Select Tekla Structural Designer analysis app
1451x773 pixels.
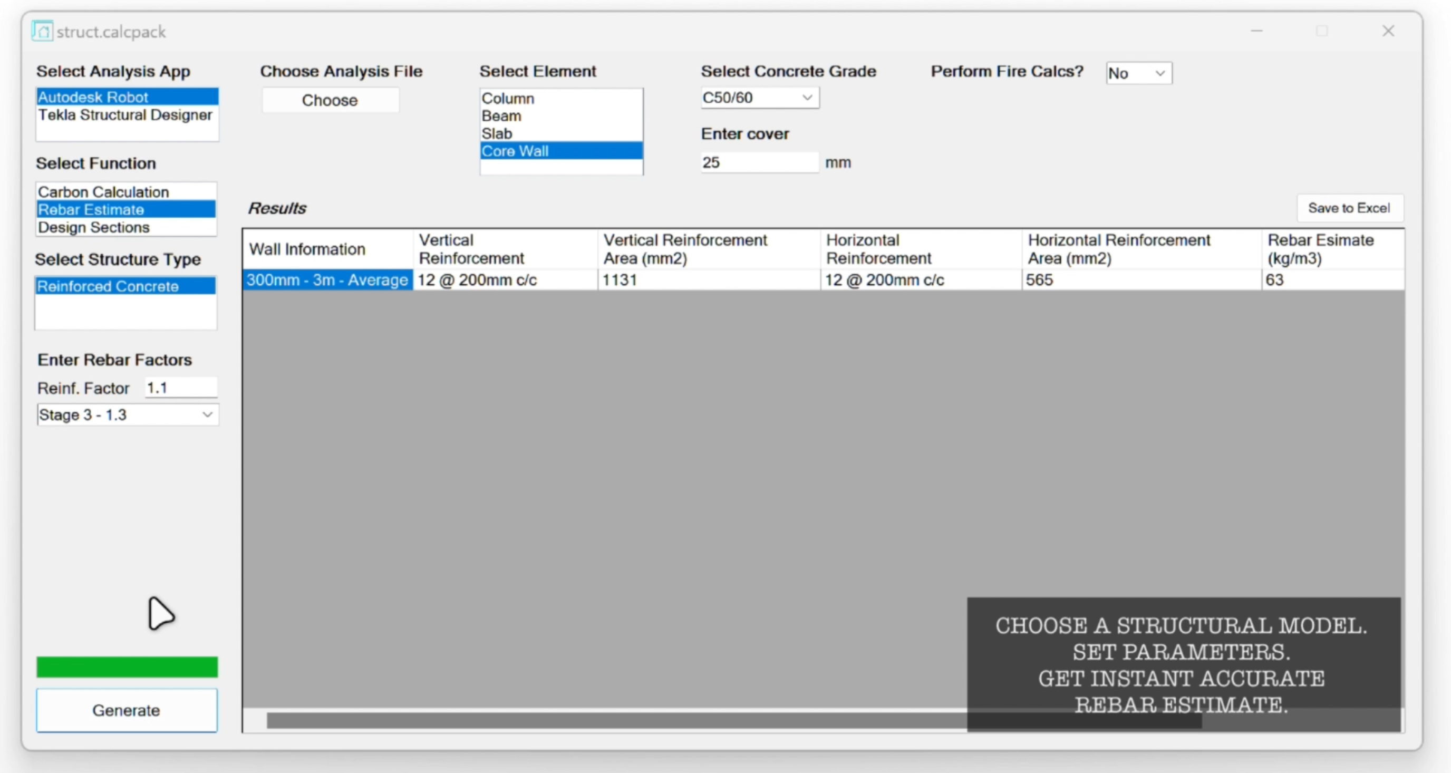(x=125, y=115)
